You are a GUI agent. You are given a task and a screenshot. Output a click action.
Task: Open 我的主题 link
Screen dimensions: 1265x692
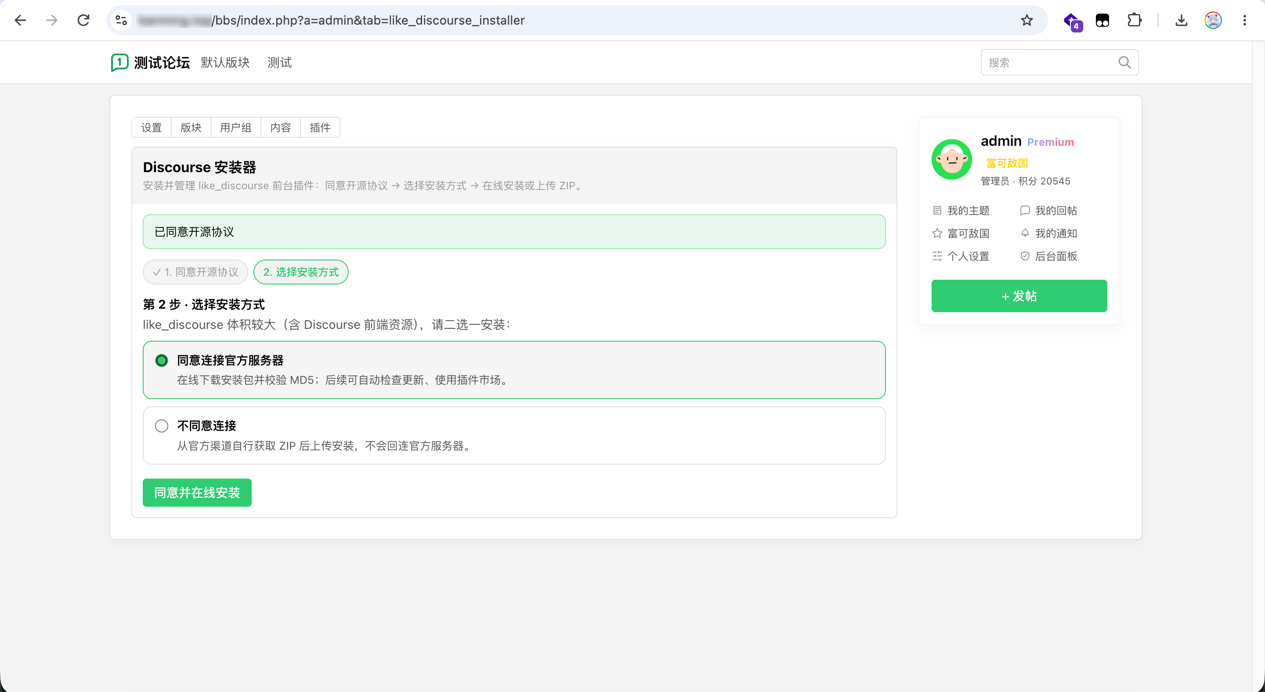[968, 211]
